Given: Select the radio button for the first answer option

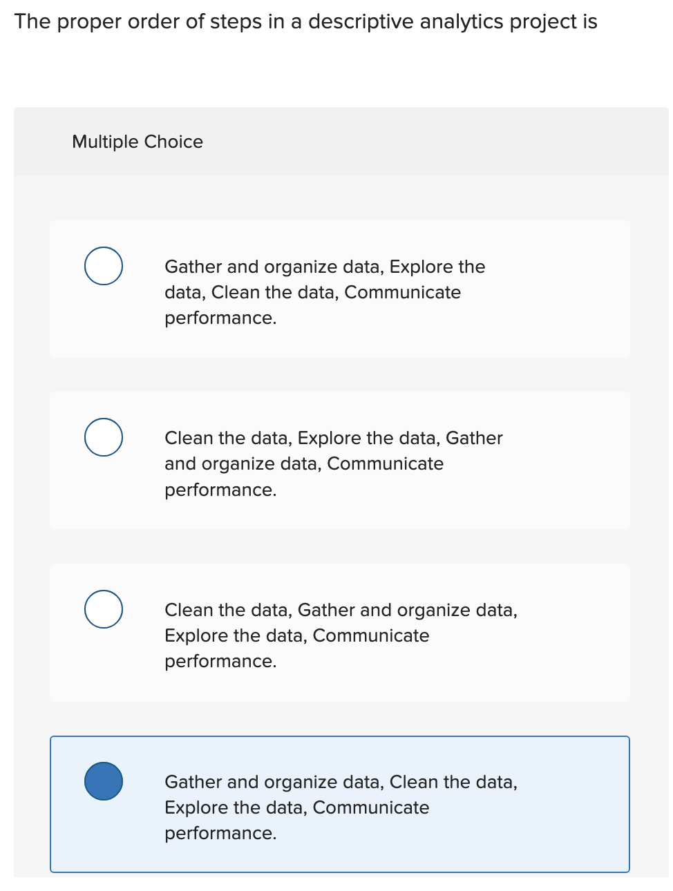Looking at the screenshot, I should click(103, 266).
